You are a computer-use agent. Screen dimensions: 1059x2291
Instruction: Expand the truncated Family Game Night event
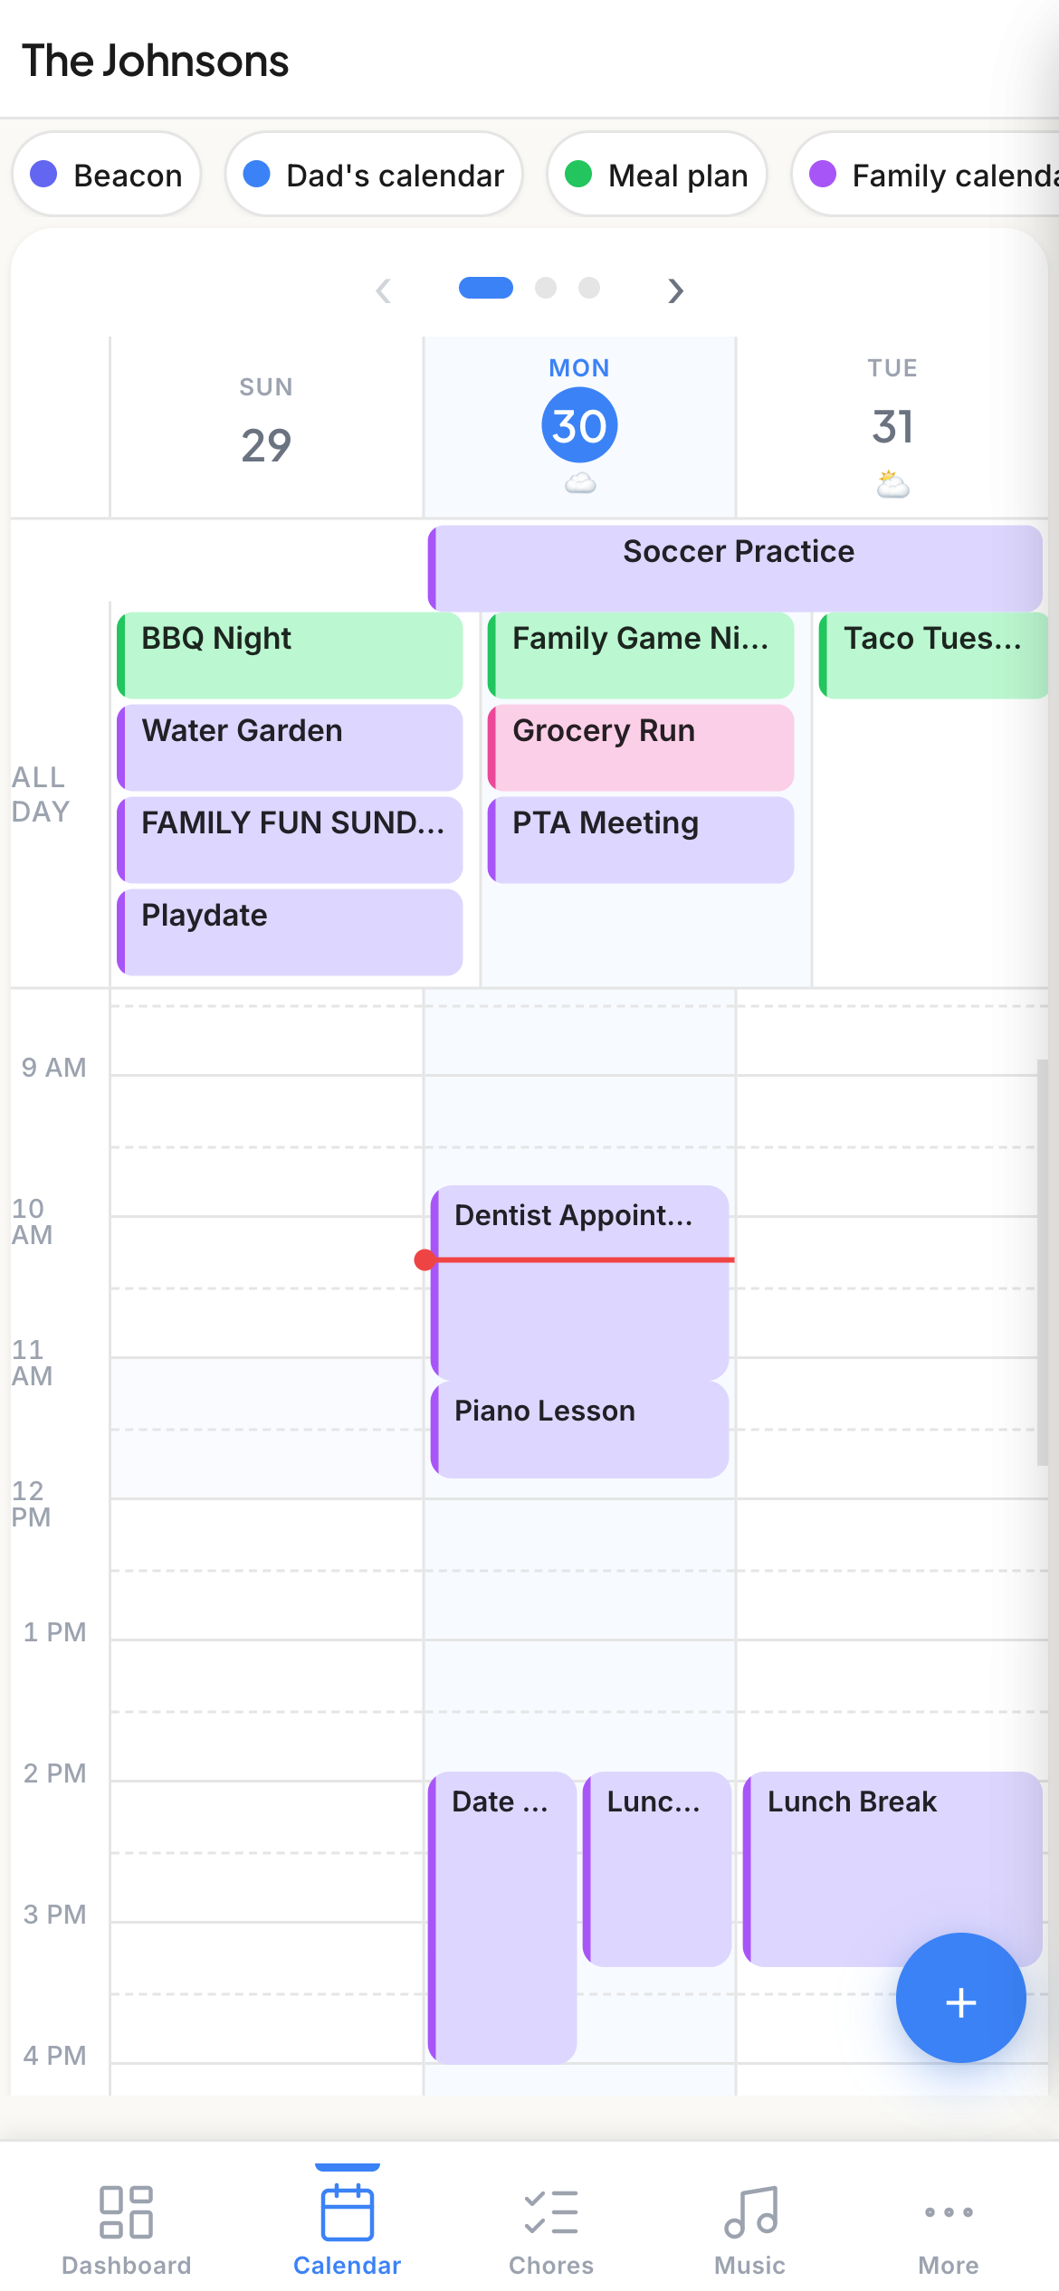(x=639, y=654)
